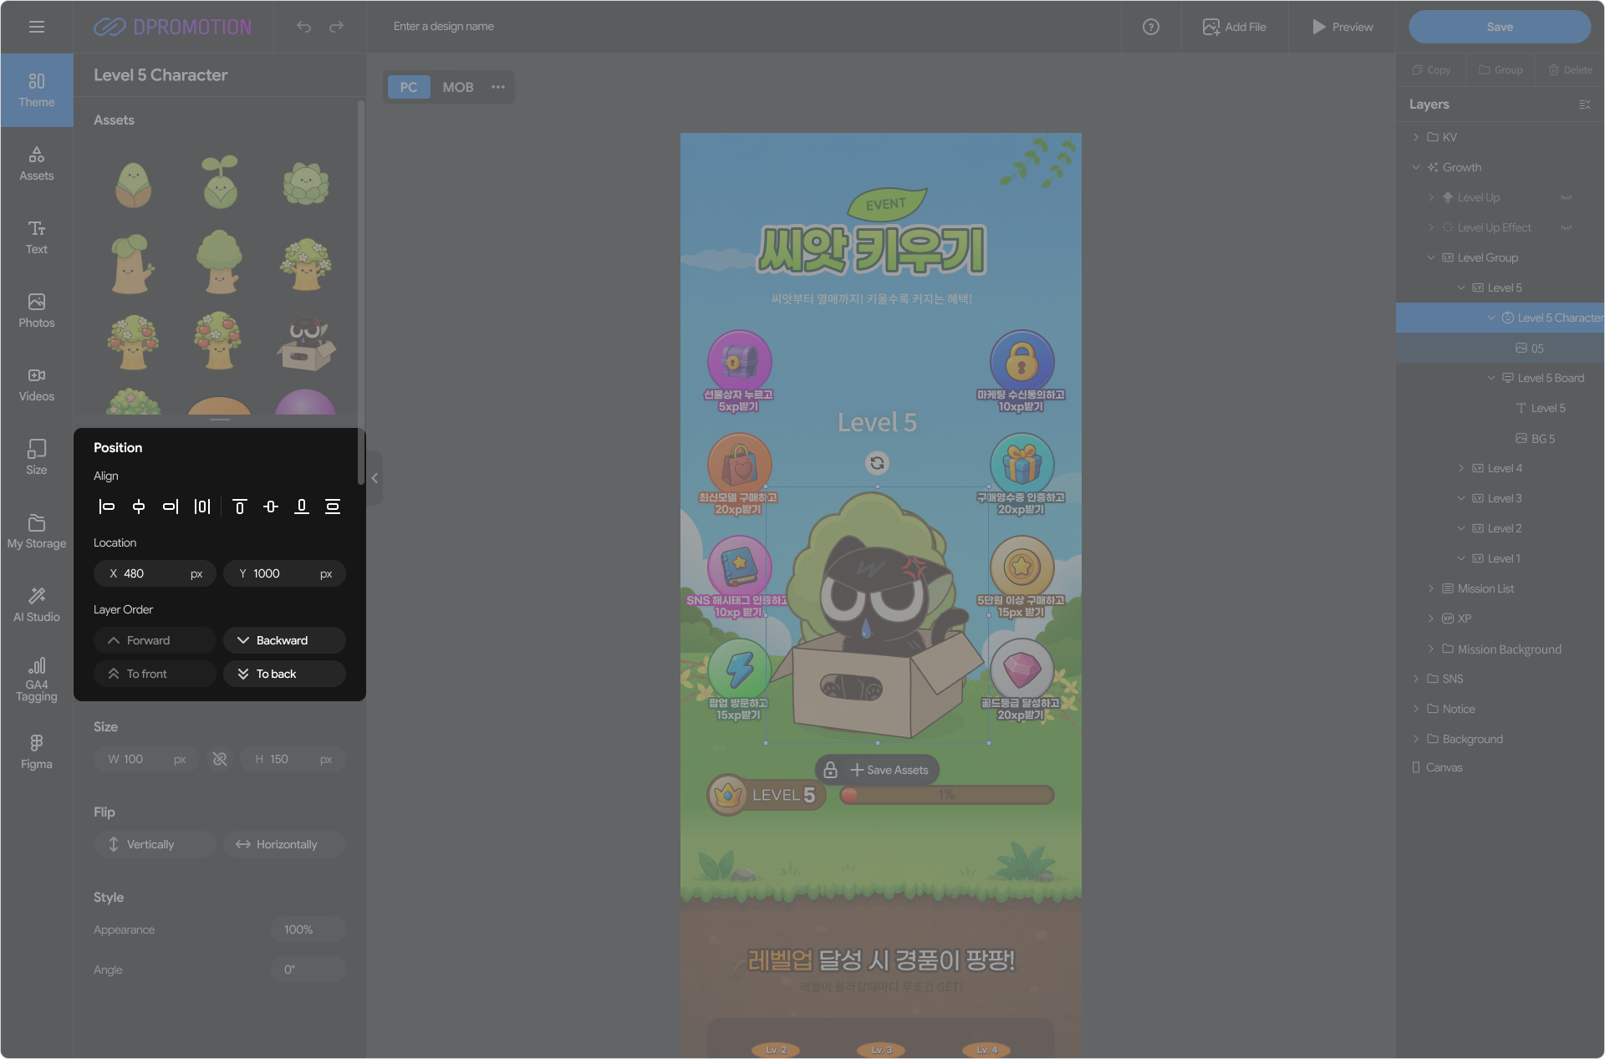Open the Text sidebar panel

click(37, 237)
